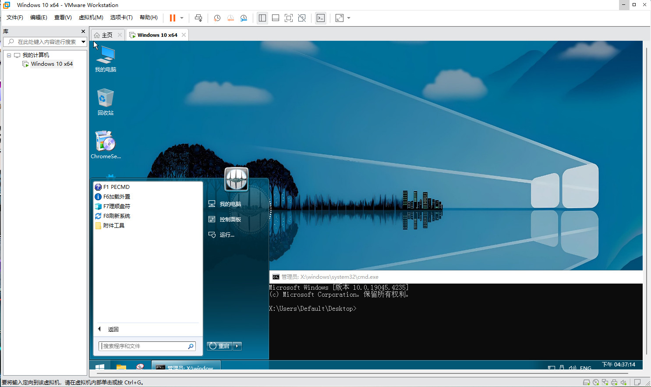The height and width of the screenshot is (387, 651).
Task: Open 我的电脑 from start menu right pane
Action: 225,204
